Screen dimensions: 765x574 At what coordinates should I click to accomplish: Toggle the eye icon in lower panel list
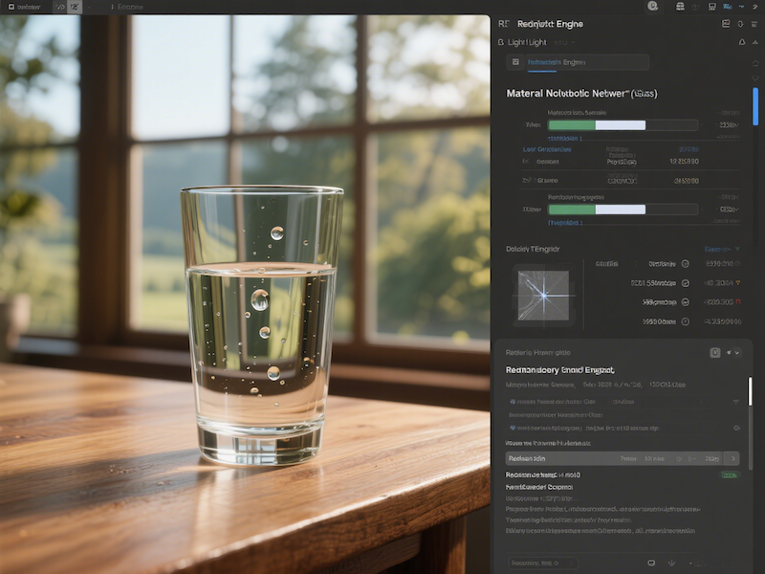point(735,428)
